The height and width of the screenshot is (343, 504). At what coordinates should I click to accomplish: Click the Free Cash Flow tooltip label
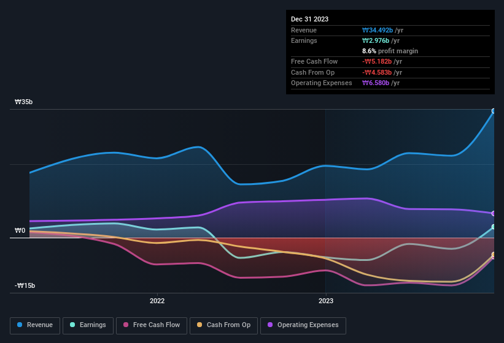tap(314, 61)
